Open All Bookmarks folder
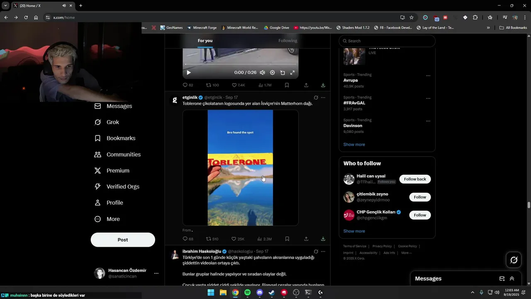The image size is (531, 299). click(x=513, y=28)
